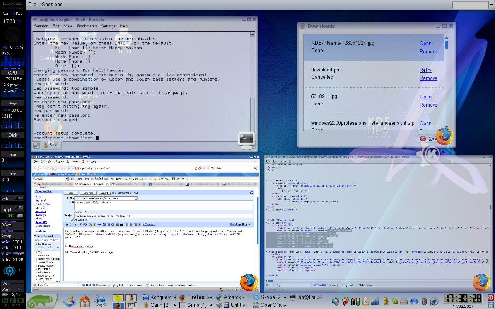Click Firefox back button in Gmail window
This screenshot has width=495, height=309.
[x=36, y=168]
